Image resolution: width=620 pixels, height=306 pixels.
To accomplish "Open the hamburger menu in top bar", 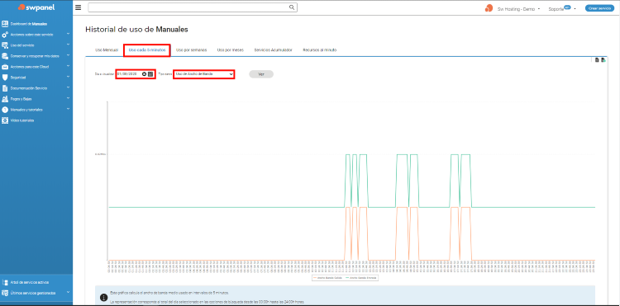I will [78, 7].
